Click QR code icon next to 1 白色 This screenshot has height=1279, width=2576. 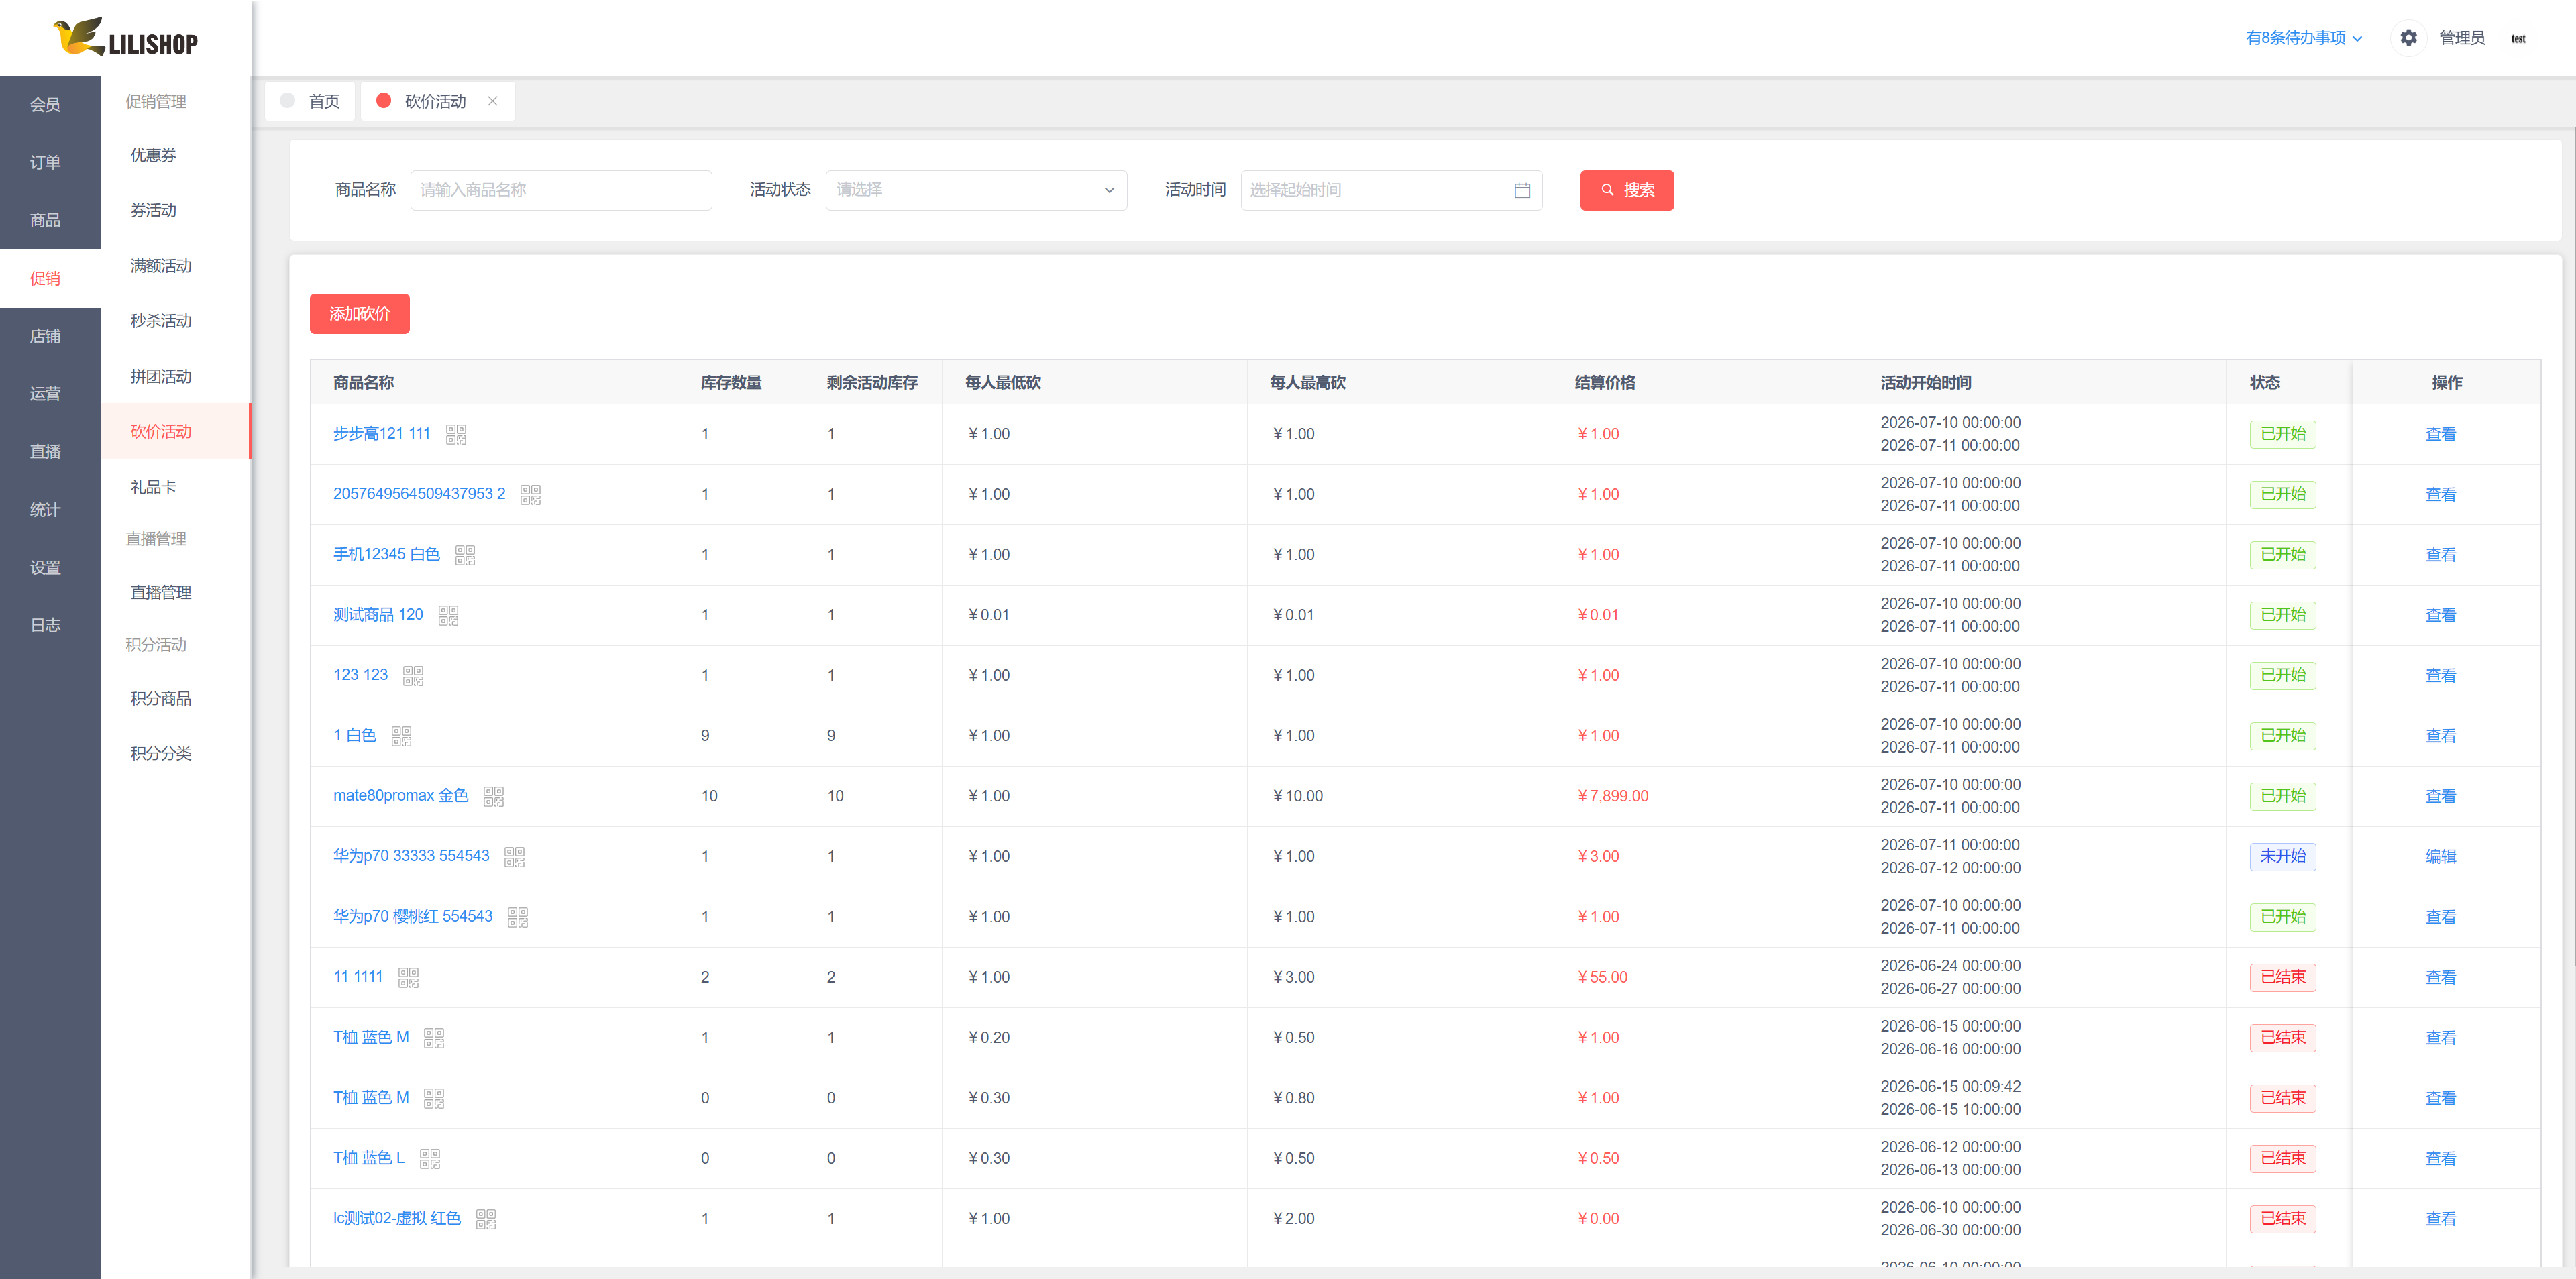401,736
